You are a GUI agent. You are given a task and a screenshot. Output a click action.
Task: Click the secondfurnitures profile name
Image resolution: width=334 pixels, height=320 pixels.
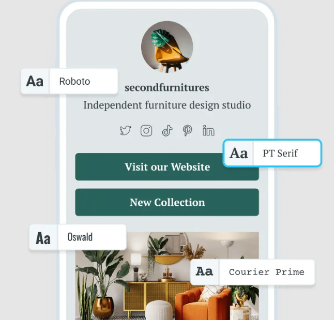[x=167, y=87]
